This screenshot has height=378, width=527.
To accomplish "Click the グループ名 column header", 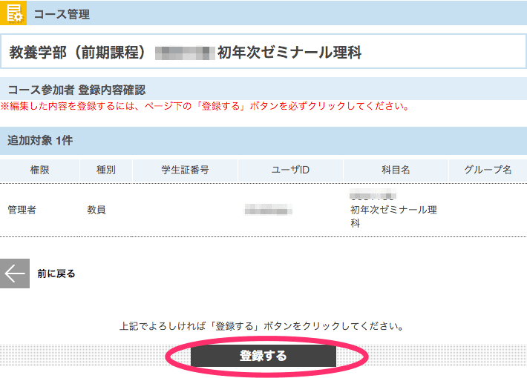I will 488,170.
